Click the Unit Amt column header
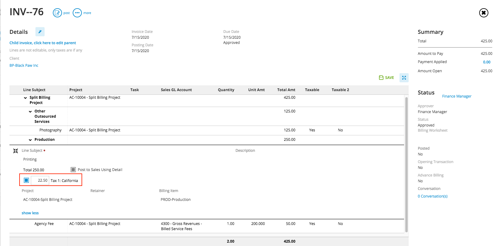 point(256,90)
